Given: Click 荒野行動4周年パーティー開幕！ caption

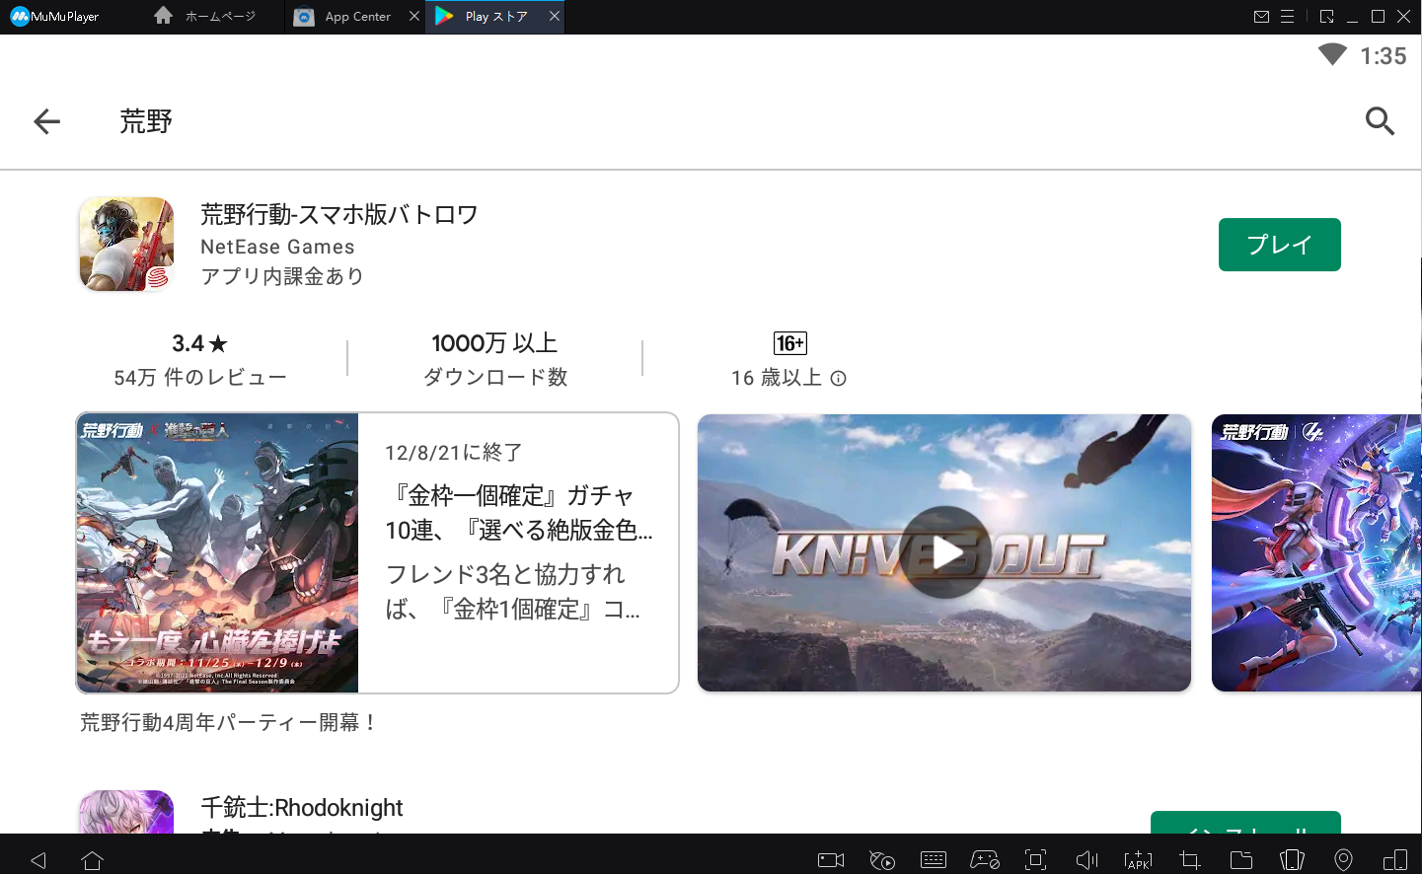Looking at the screenshot, I should [x=229, y=723].
